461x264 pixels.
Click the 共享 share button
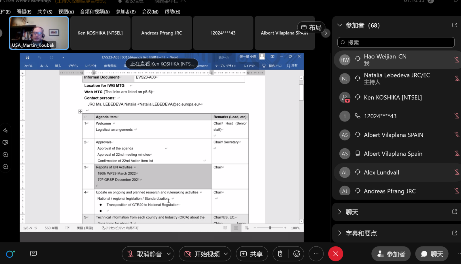(x=252, y=254)
